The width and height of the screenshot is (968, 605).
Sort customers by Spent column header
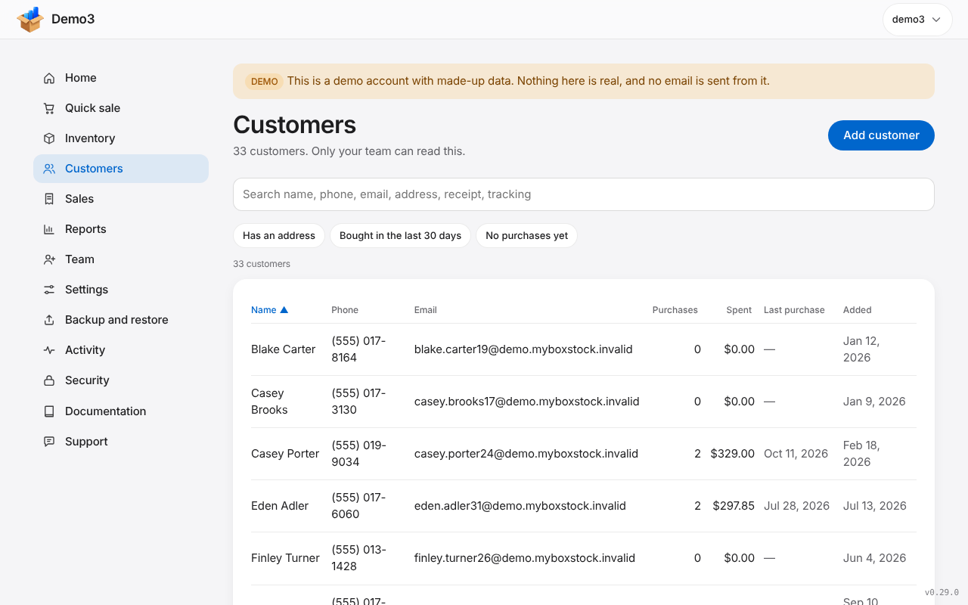pos(739,310)
